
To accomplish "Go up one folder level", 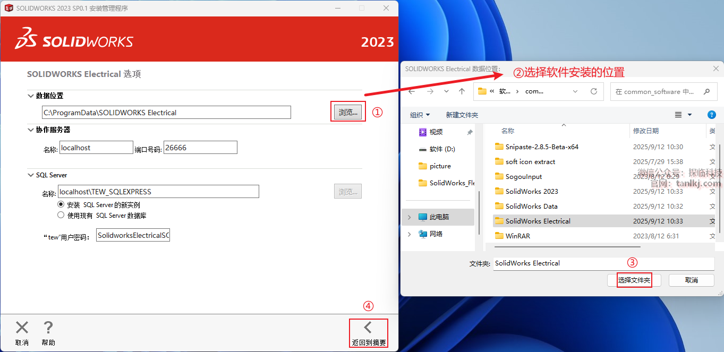I will point(462,91).
